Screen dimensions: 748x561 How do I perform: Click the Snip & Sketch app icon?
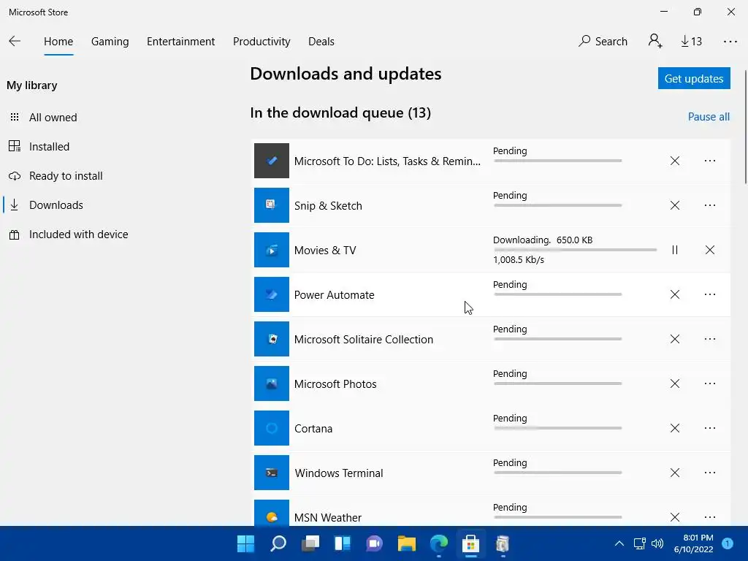[272, 205]
